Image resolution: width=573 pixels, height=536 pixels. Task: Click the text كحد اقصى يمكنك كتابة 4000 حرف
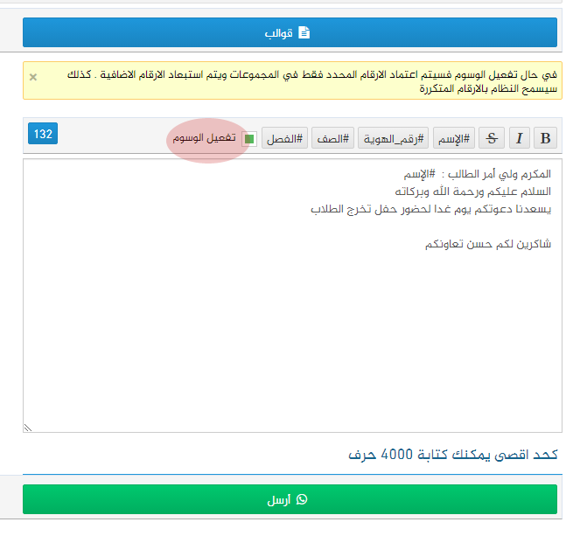click(453, 454)
